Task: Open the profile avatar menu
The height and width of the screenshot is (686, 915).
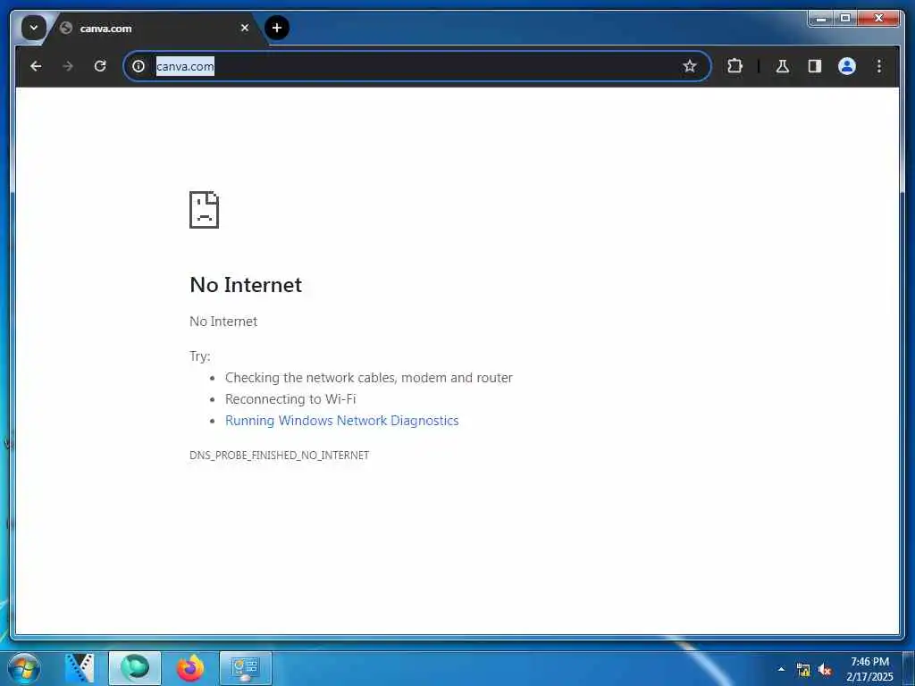Action: tap(847, 66)
